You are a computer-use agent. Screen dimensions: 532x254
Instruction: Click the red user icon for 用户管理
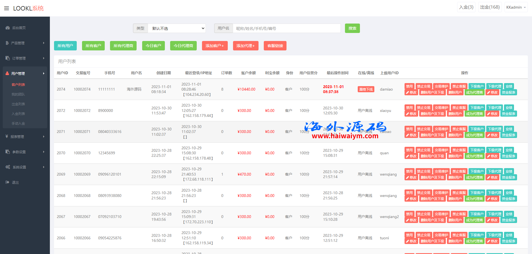pos(7,73)
